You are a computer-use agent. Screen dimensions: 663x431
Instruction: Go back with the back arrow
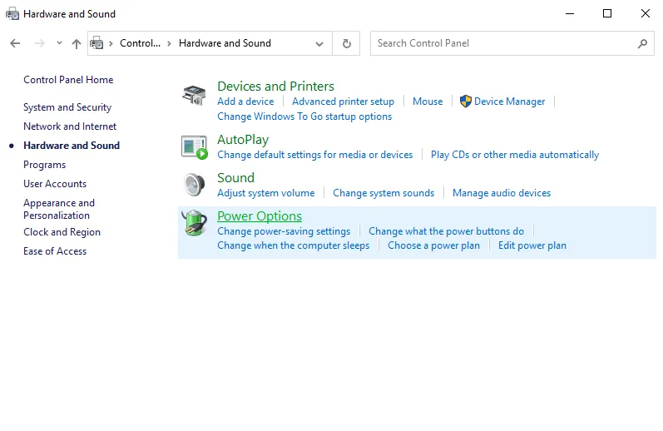pos(15,43)
